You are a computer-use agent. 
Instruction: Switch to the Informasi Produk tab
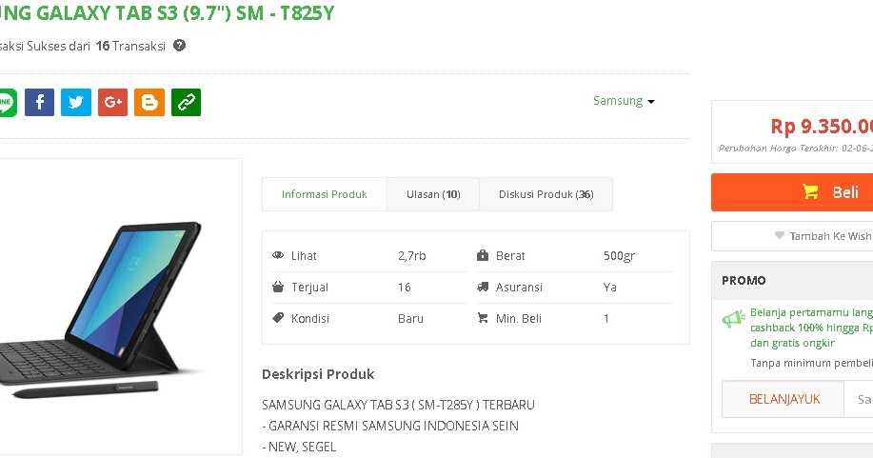325,194
